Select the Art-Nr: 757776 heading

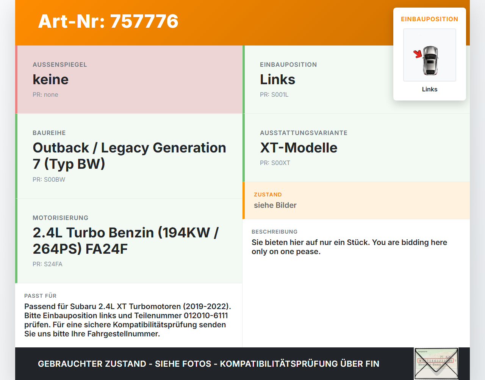pos(108,21)
